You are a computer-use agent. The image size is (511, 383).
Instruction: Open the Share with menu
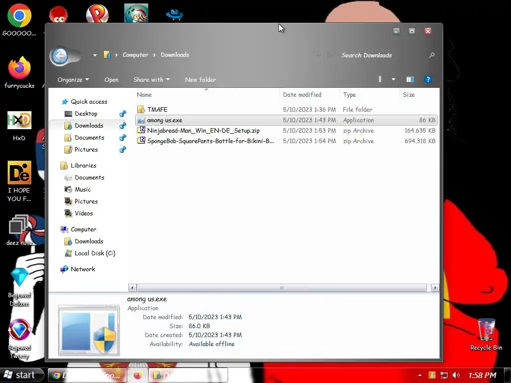(x=151, y=80)
